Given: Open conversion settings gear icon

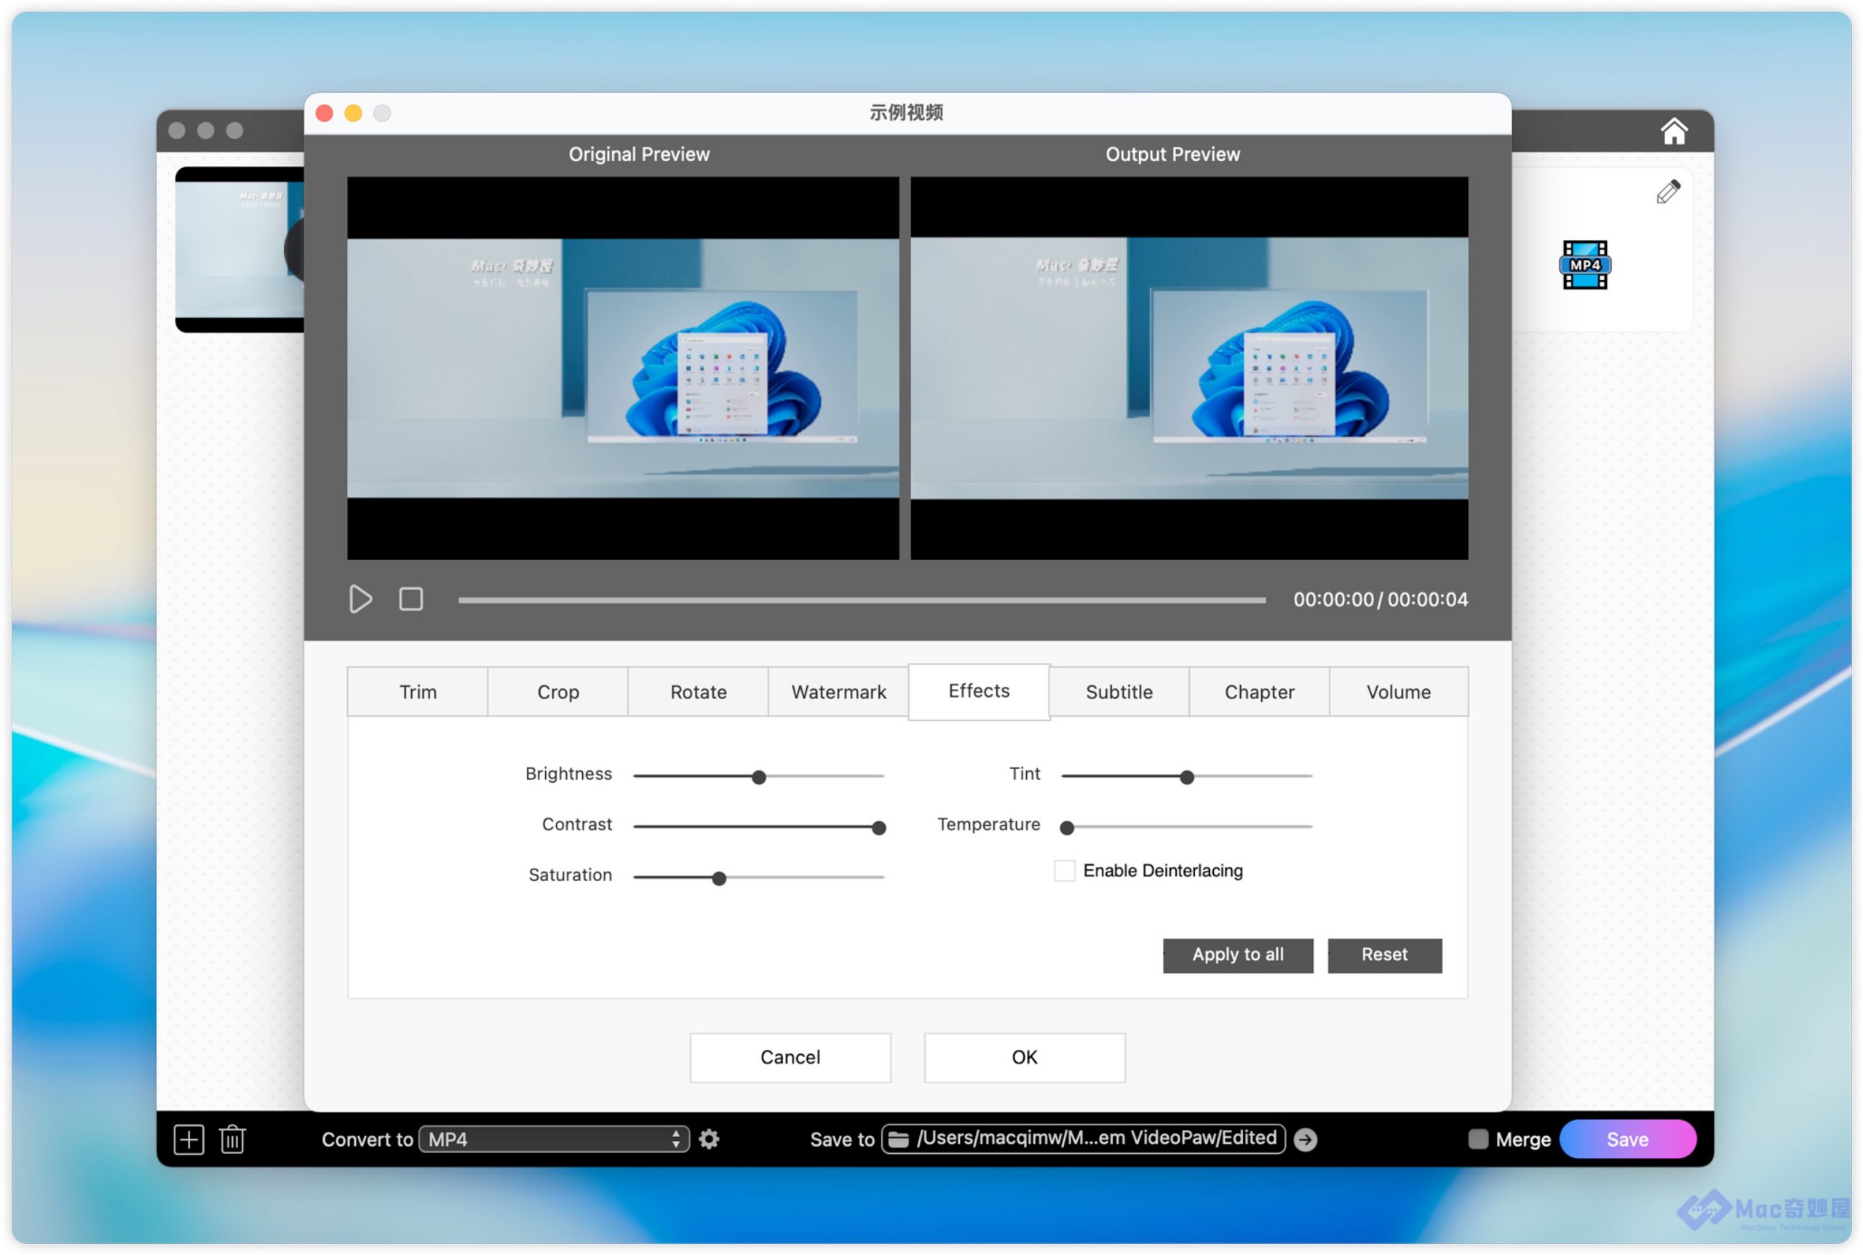Looking at the screenshot, I should (x=710, y=1139).
